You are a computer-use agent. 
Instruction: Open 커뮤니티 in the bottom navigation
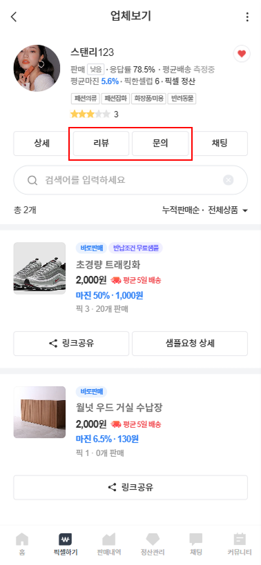coord(240,544)
